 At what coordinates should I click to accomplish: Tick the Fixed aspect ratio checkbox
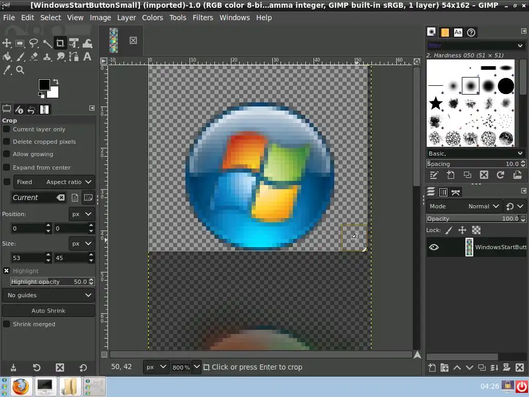tap(6, 181)
